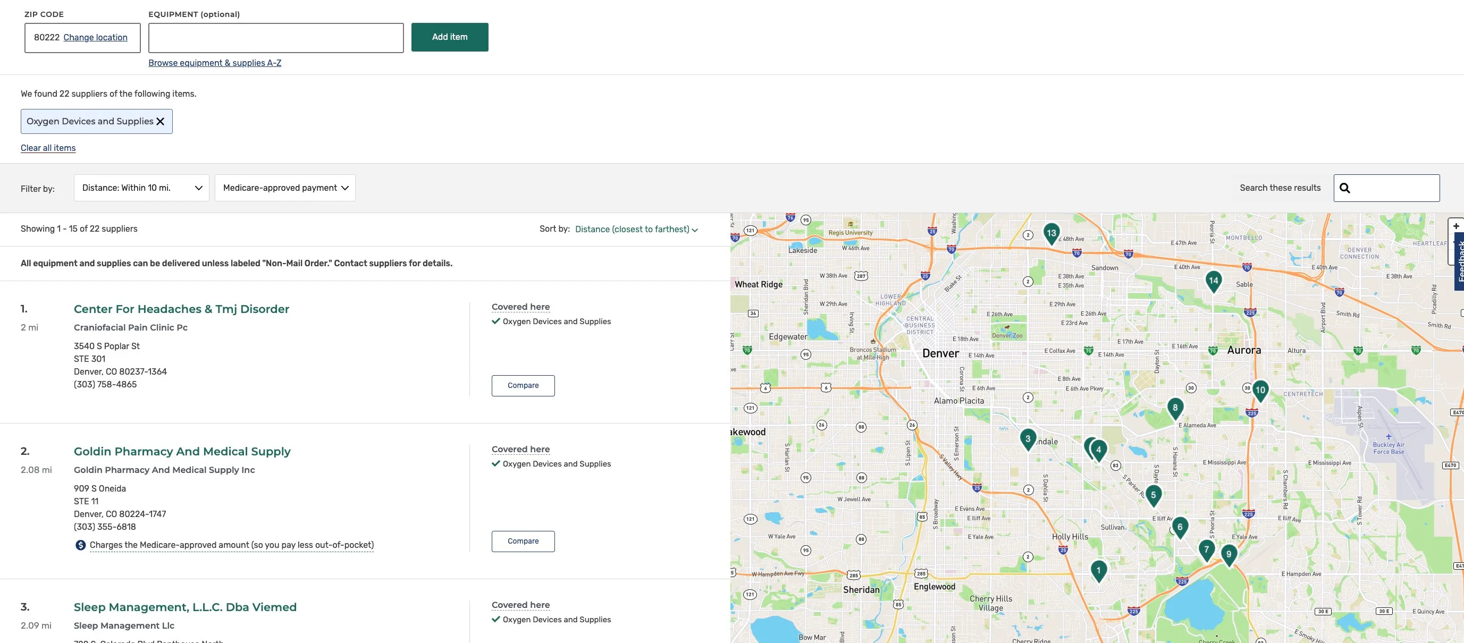Click Covered here on Center For Headaches listing
The height and width of the screenshot is (643, 1464).
tap(520, 307)
